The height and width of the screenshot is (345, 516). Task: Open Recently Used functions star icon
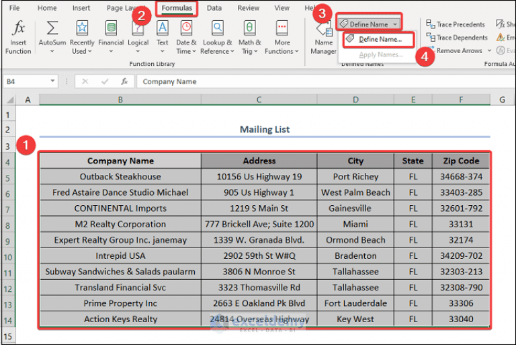click(x=82, y=28)
